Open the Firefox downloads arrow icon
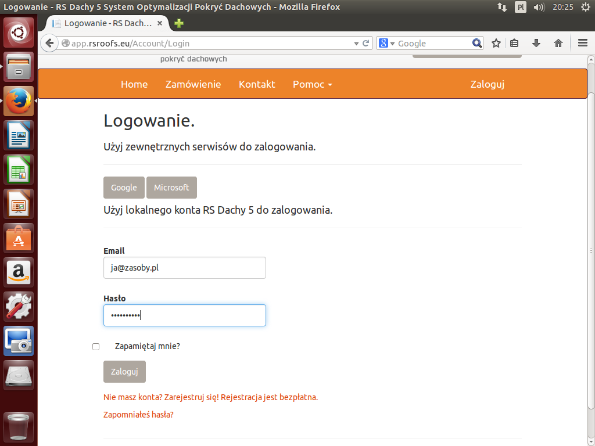The height and width of the screenshot is (446, 595). coord(536,44)
